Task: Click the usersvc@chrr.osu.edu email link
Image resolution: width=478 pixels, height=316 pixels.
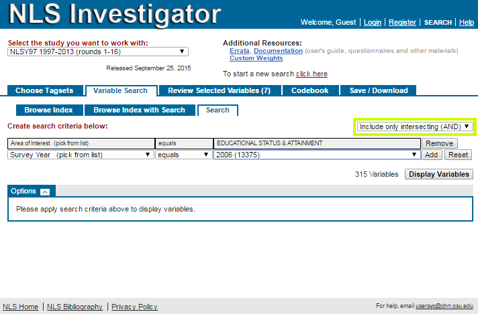Action: coord(444,306)
